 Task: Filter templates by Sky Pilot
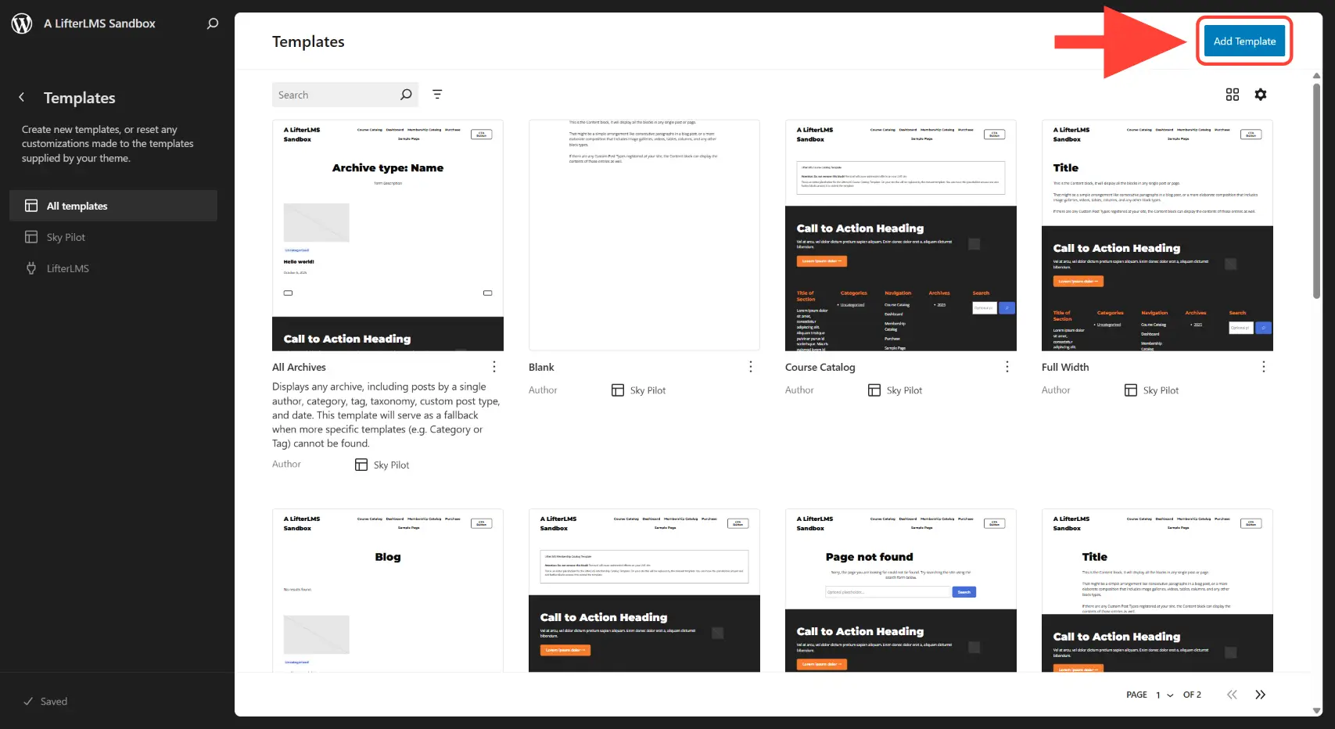(66, 237)
